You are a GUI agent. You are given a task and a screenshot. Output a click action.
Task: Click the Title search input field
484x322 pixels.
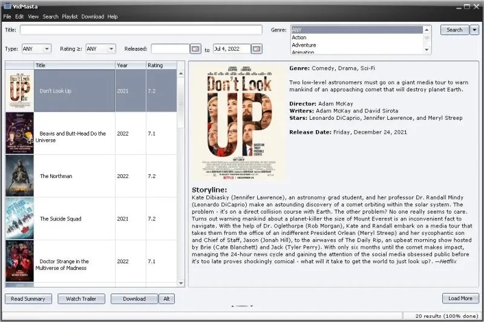coord(141,30)
